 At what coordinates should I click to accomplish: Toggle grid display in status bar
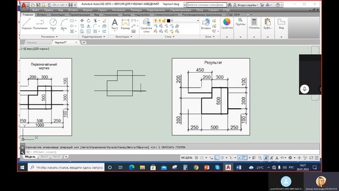[x=197, y=158]
